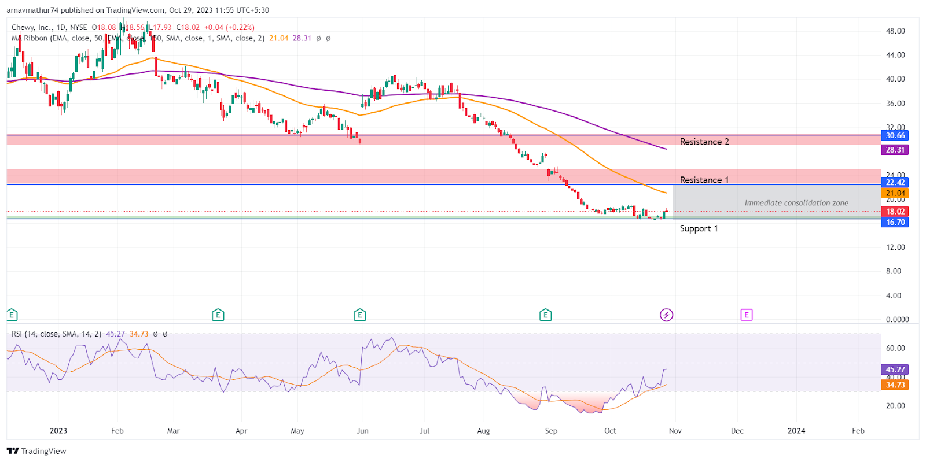Click the May label on time axis

pos(297,431)
